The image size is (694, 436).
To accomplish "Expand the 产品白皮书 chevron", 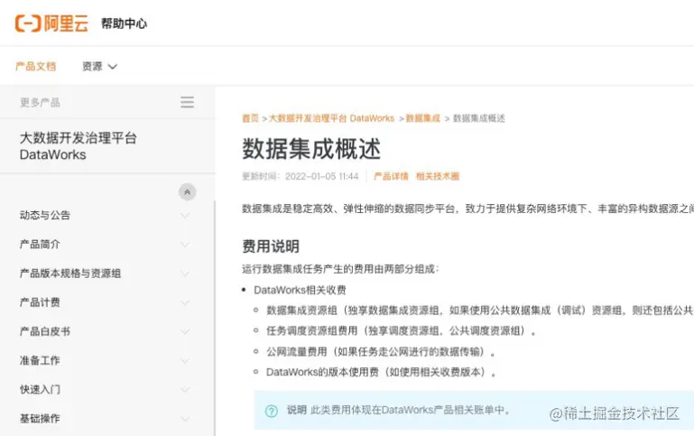I will (x=185, y=331).
